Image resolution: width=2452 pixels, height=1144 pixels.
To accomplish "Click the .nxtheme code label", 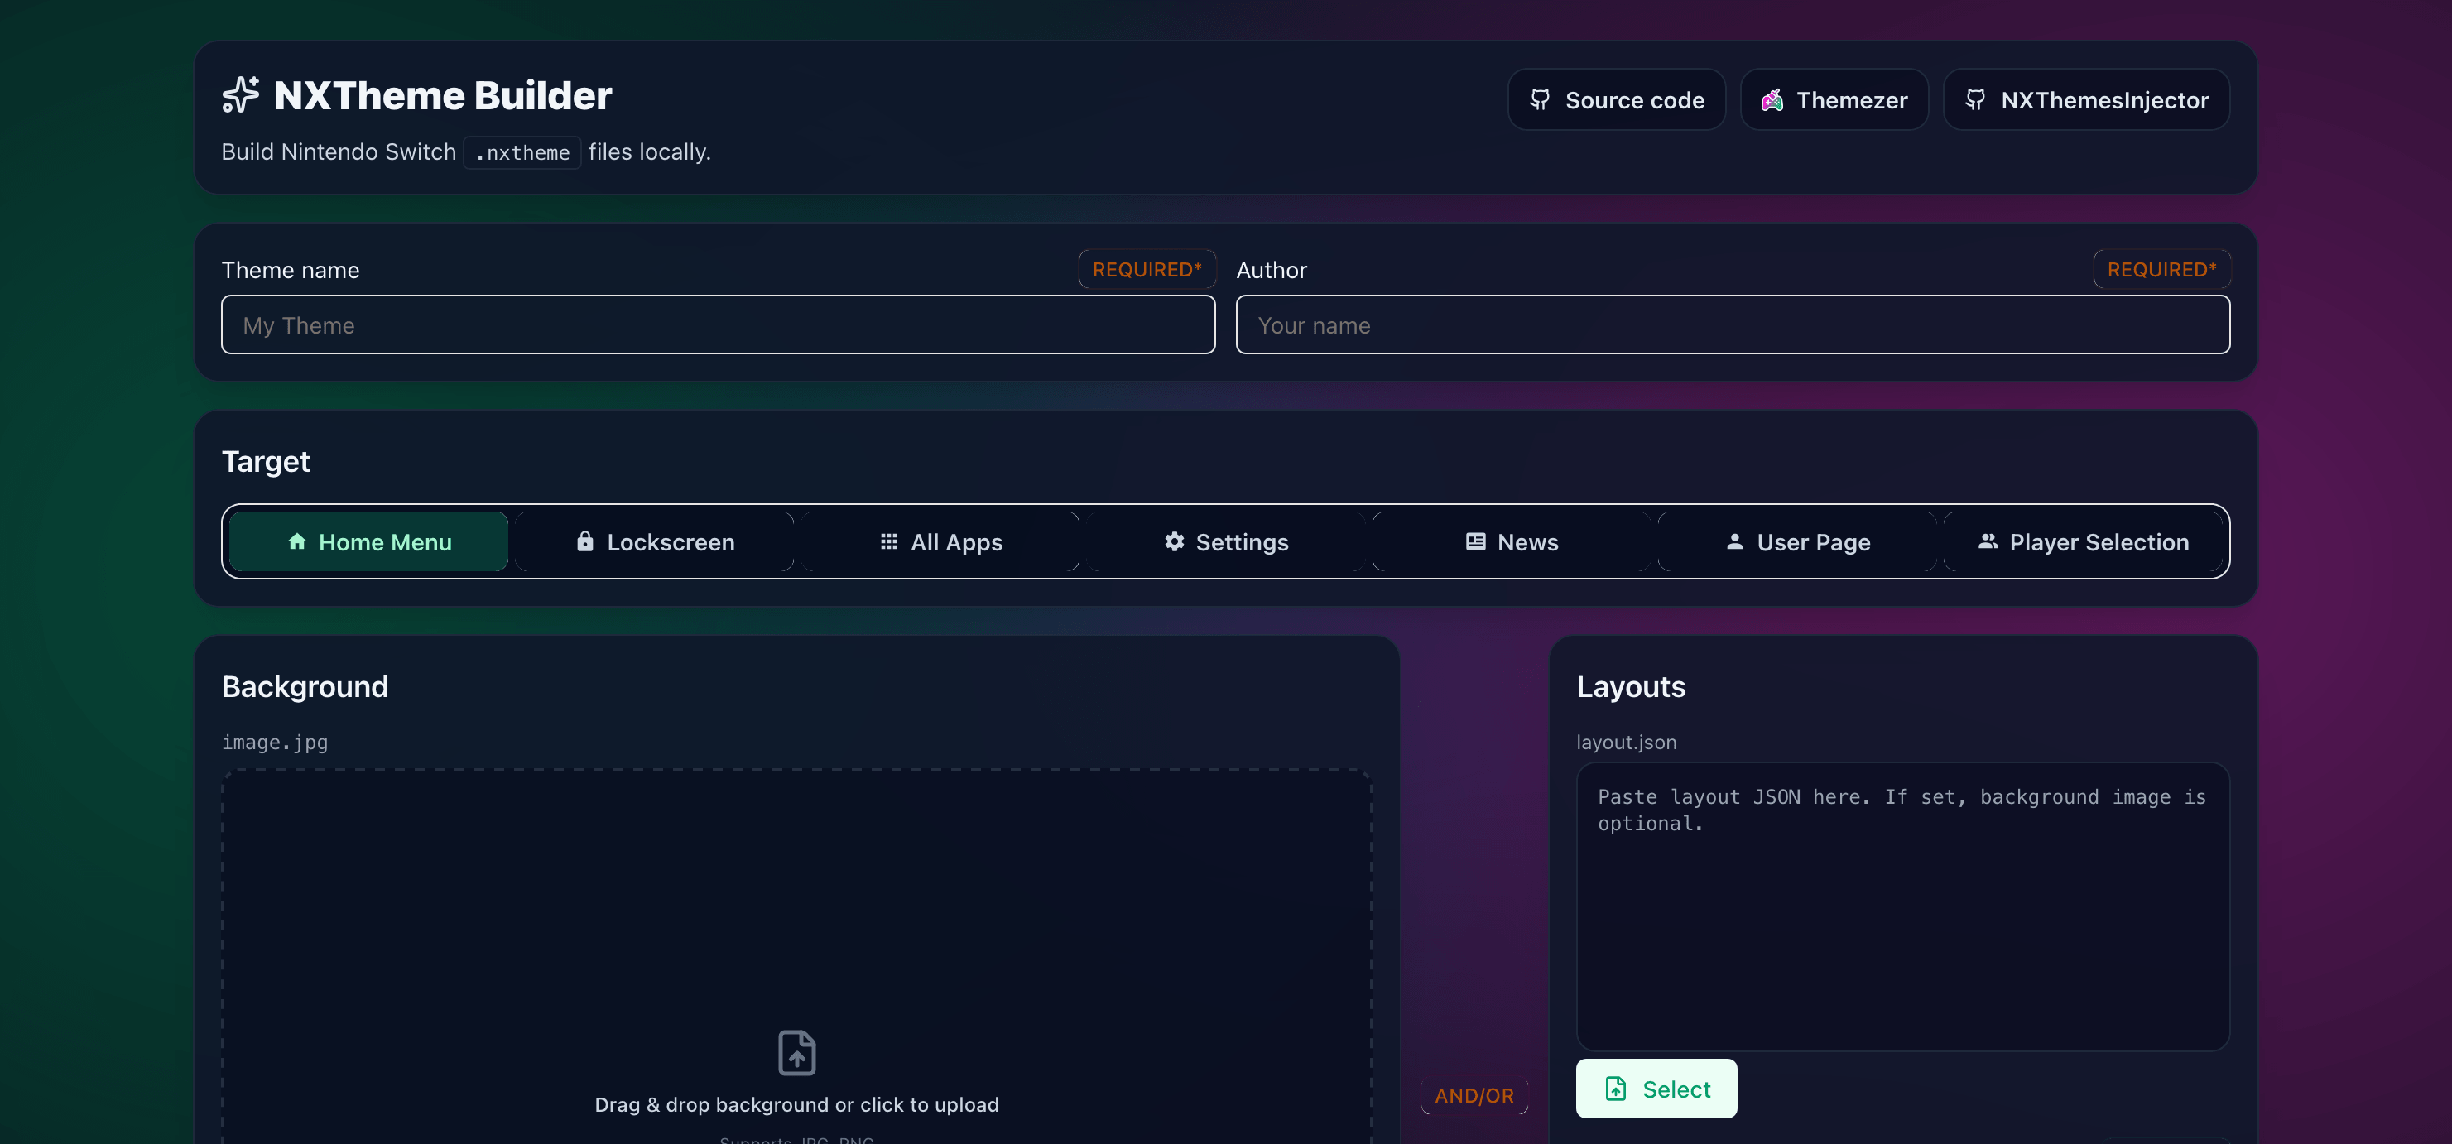I will (x=522, y=152).
